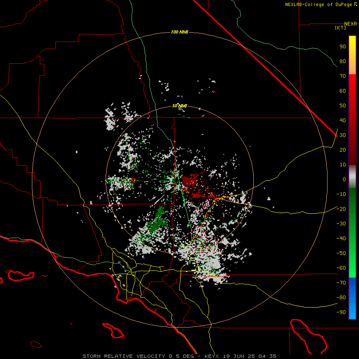
Task: Click the 70 value on velocity scale
Action: point(343,76)
